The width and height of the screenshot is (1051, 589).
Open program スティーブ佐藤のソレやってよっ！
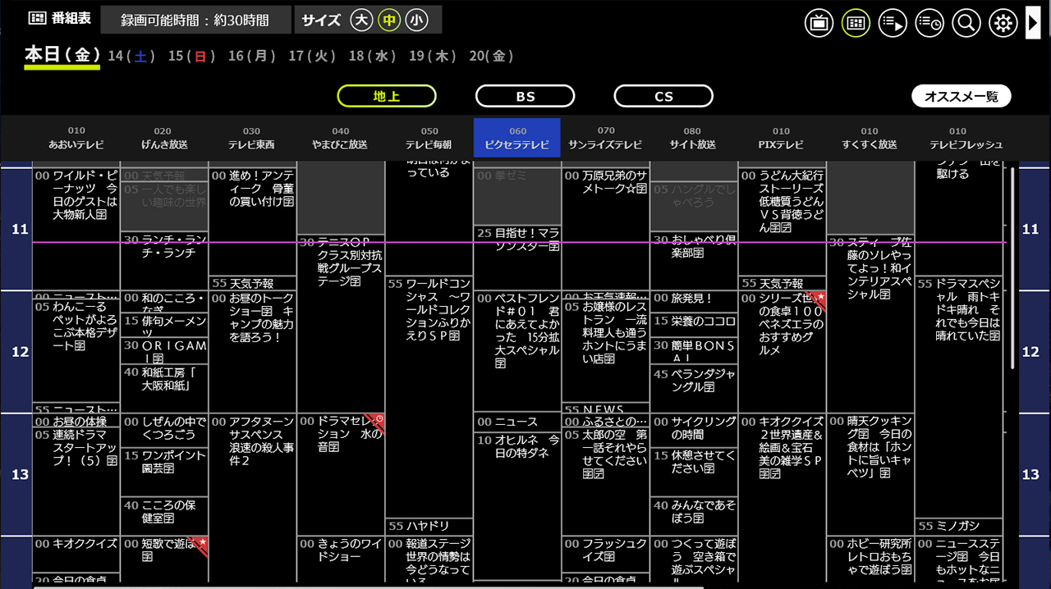tap(870, 324)
